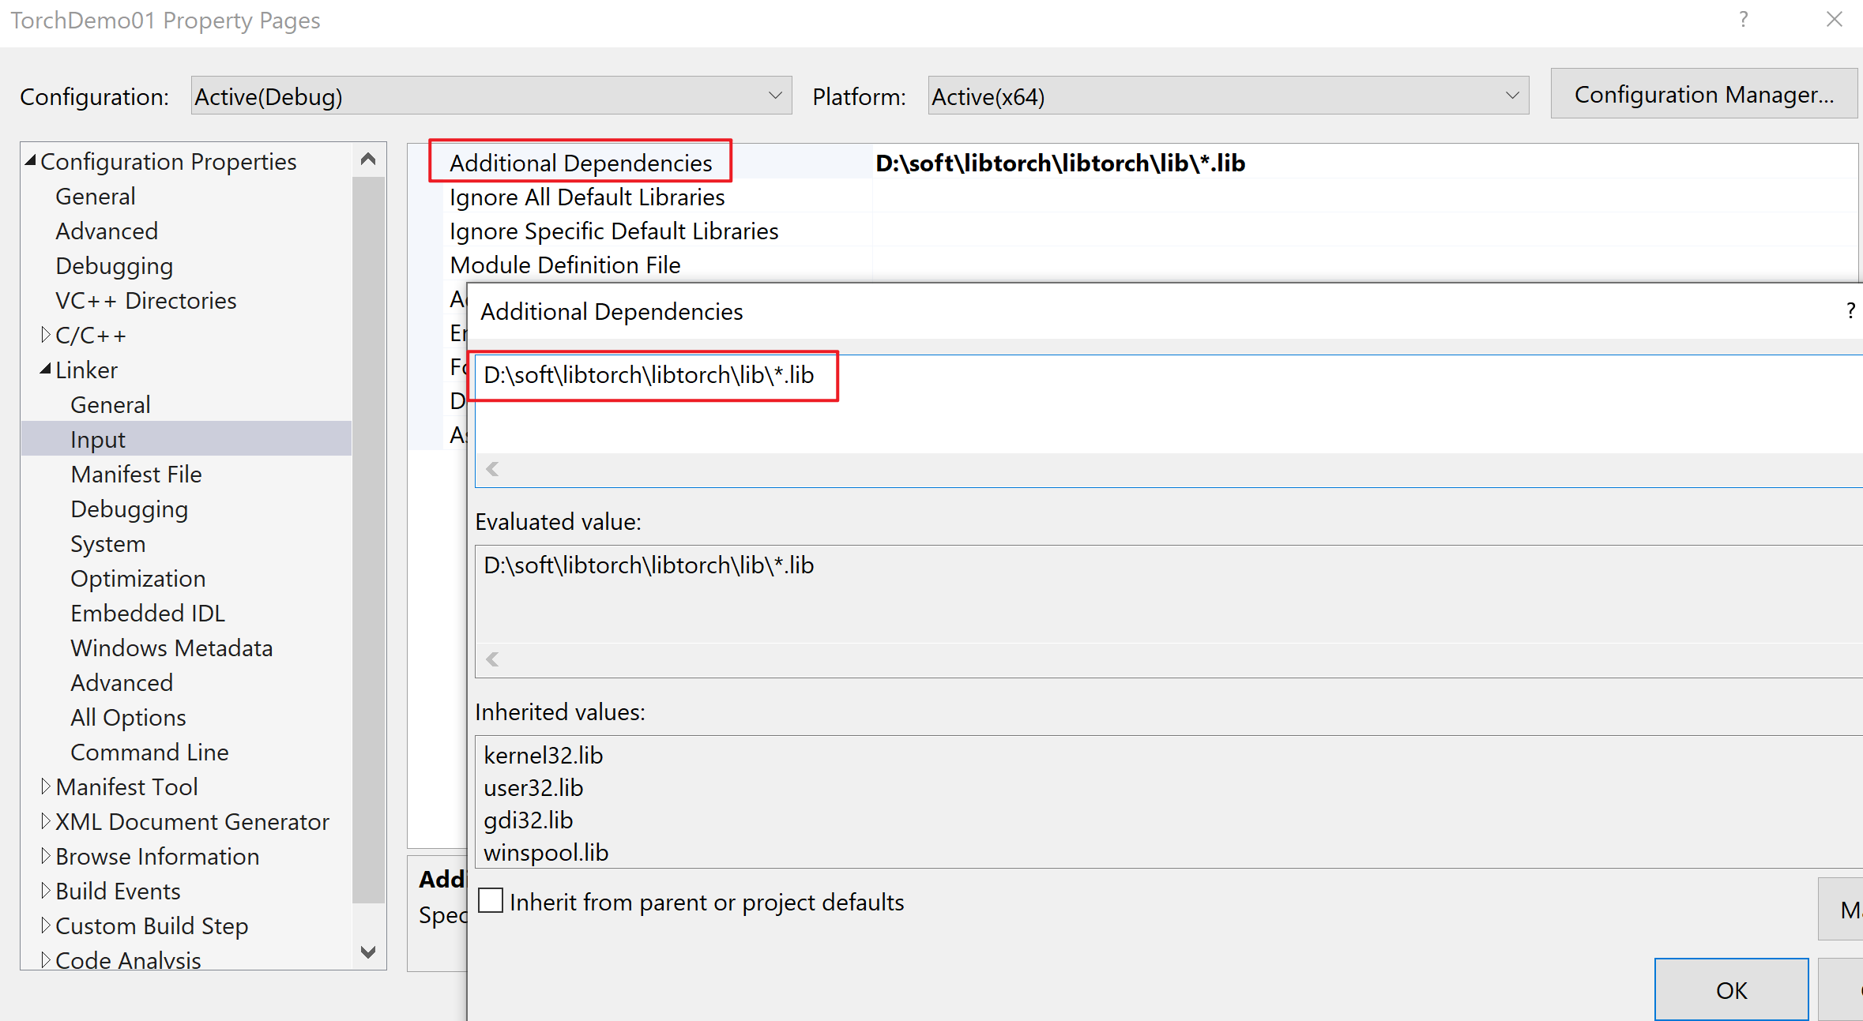Image resolution: width=1863 pixels, height=1021 pixels.
Task: Click the collapse chevron below Evaluated value
Action: click(492, 659)
